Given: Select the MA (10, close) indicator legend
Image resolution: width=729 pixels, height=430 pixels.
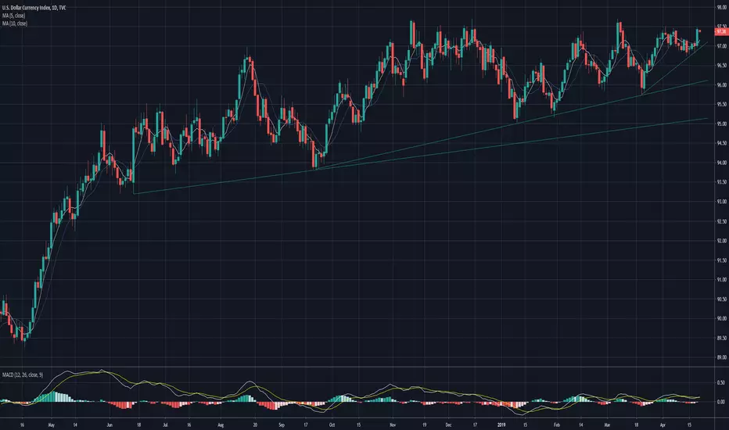Looking at the screenshot, I should pyautogui.click(x=14, y=23).
